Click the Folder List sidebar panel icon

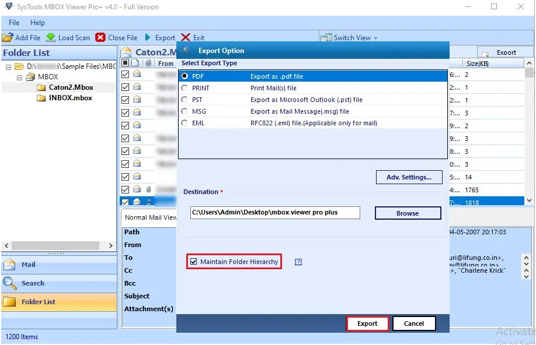(11, 301)
